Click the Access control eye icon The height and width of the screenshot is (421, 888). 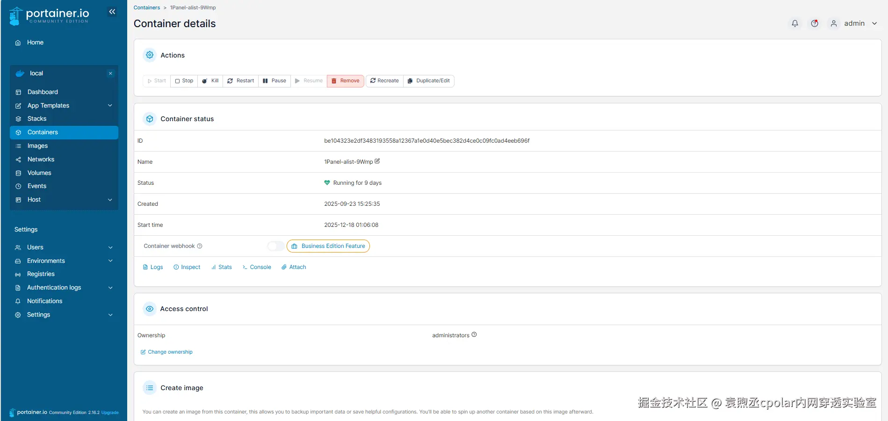point(150,309)
